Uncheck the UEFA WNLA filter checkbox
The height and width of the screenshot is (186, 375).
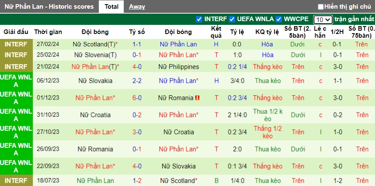[231, 19]
